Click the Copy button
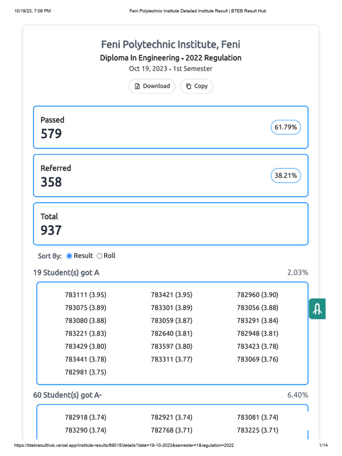The height and width of the screenshot is (456, 342). [196, 86]
